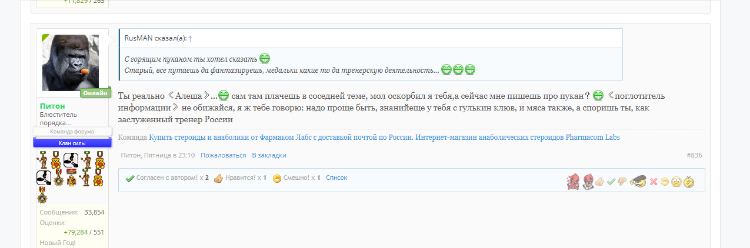Image resolution: width=750 pixels, height=248 pixels.
Task: Click the thumbs-up rating icon
Action: point(599,182)
